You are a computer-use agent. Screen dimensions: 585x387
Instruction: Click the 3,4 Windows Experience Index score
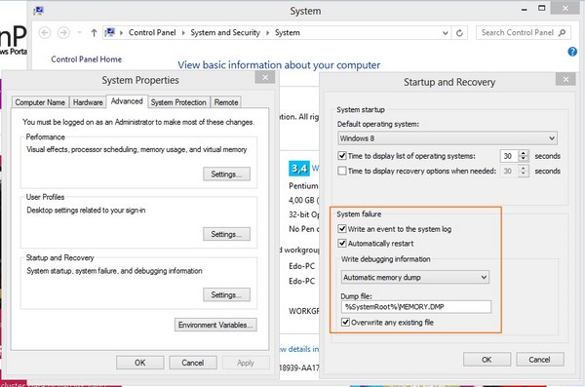tap(299, 169)
